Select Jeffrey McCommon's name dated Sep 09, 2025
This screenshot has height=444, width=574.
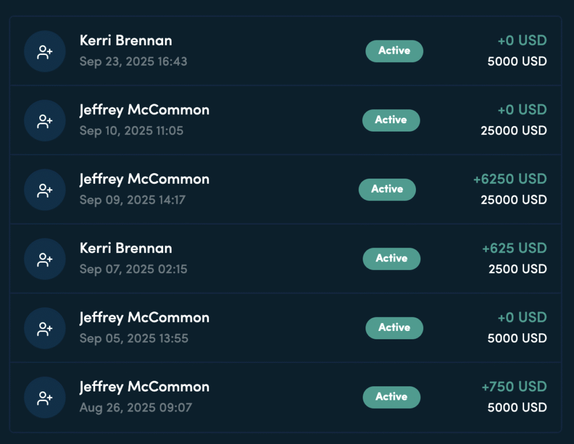point(144,179)
